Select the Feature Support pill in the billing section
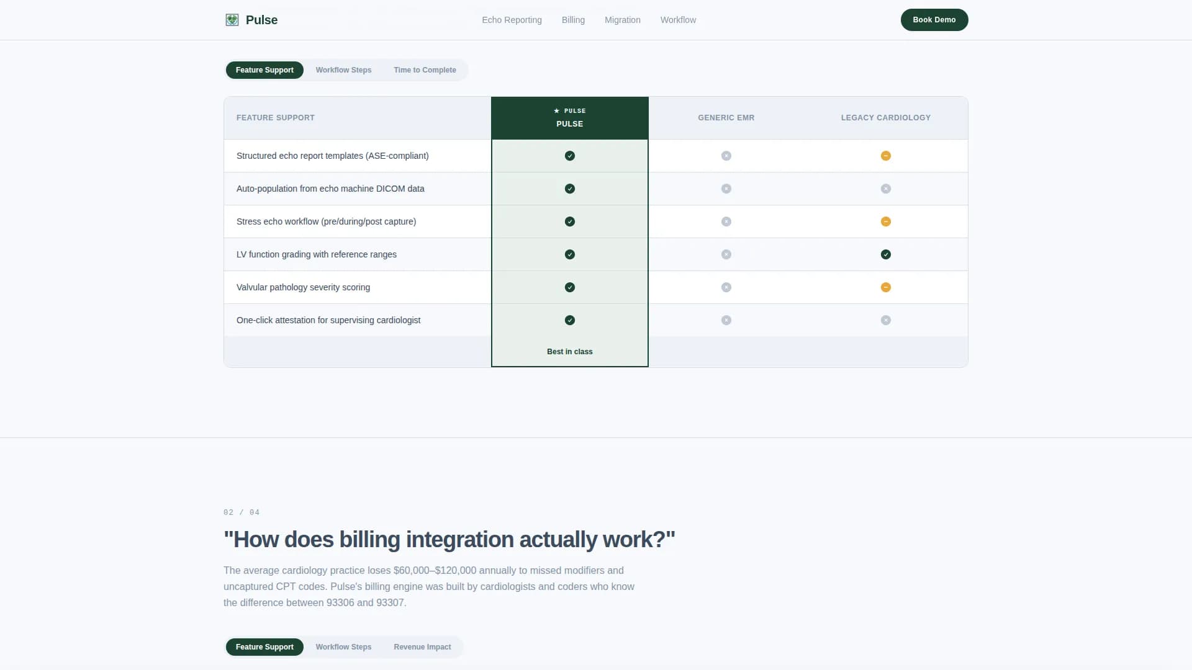 [x=264, y=646]
